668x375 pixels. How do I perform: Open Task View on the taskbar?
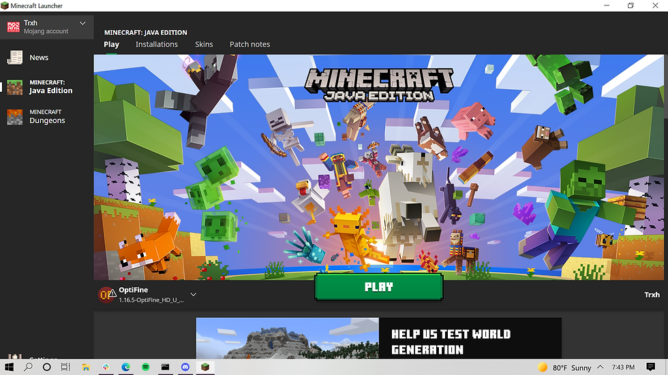[65, 367]
